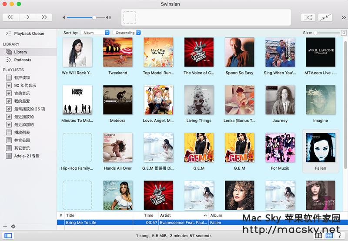Switch to the album grid view

[329, 235]
